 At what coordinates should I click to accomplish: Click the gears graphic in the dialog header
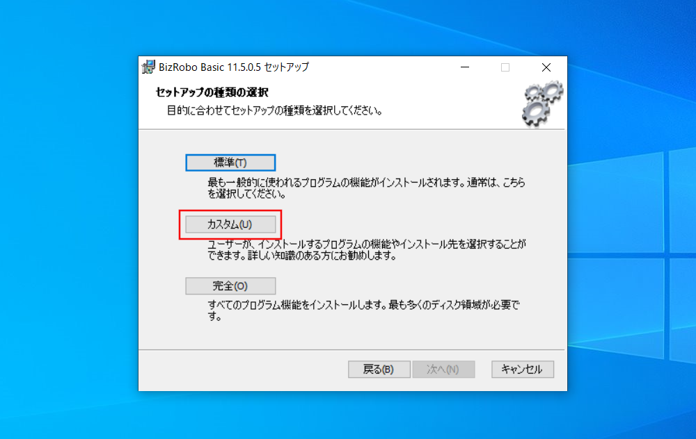click(542, 103)
